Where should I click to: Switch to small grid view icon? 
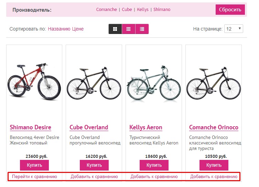click(x=129, y=29)
